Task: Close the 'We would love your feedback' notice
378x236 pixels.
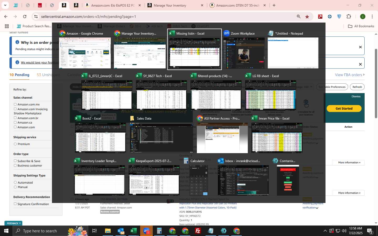Action: pos(360,64)
